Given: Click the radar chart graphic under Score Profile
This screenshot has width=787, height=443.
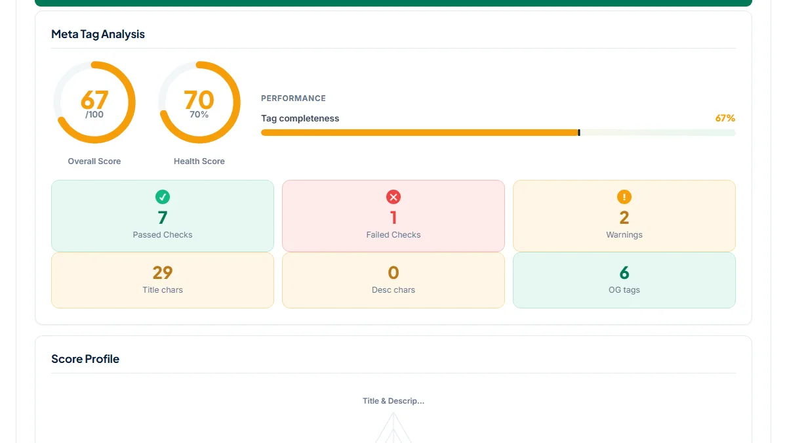Looking at the screenshot, I should tap(393, 427).
